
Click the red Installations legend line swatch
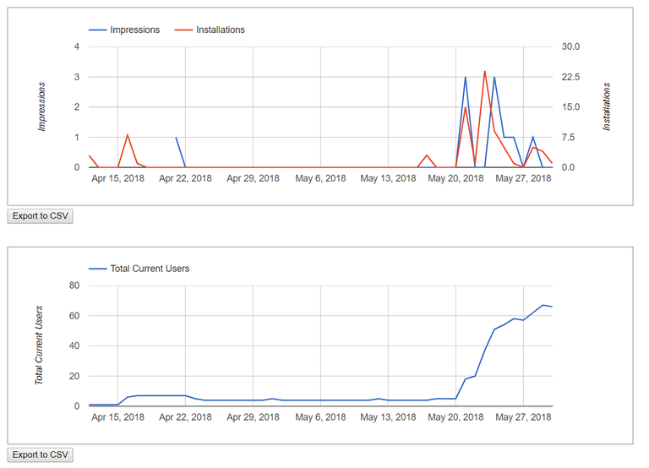[x=183, y=30]
